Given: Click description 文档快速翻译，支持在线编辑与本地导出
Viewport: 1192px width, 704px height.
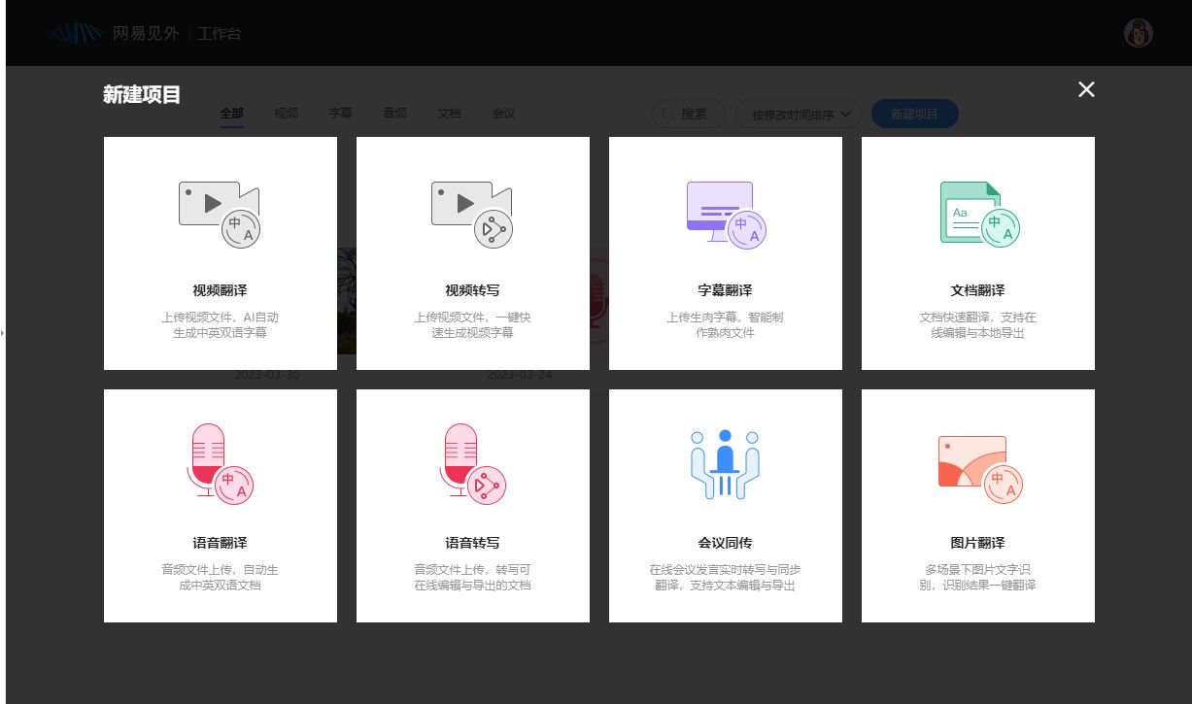Looking at the screenshot, I should tap(978, 325).
